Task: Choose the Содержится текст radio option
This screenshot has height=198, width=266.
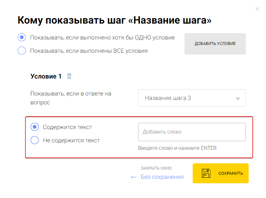Action: [34, 127]
